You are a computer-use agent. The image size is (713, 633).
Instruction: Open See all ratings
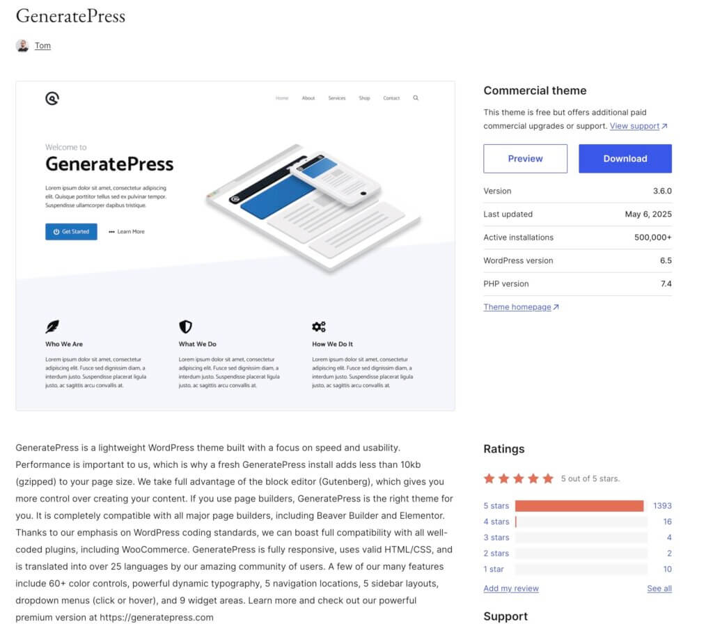click(659, 588)
